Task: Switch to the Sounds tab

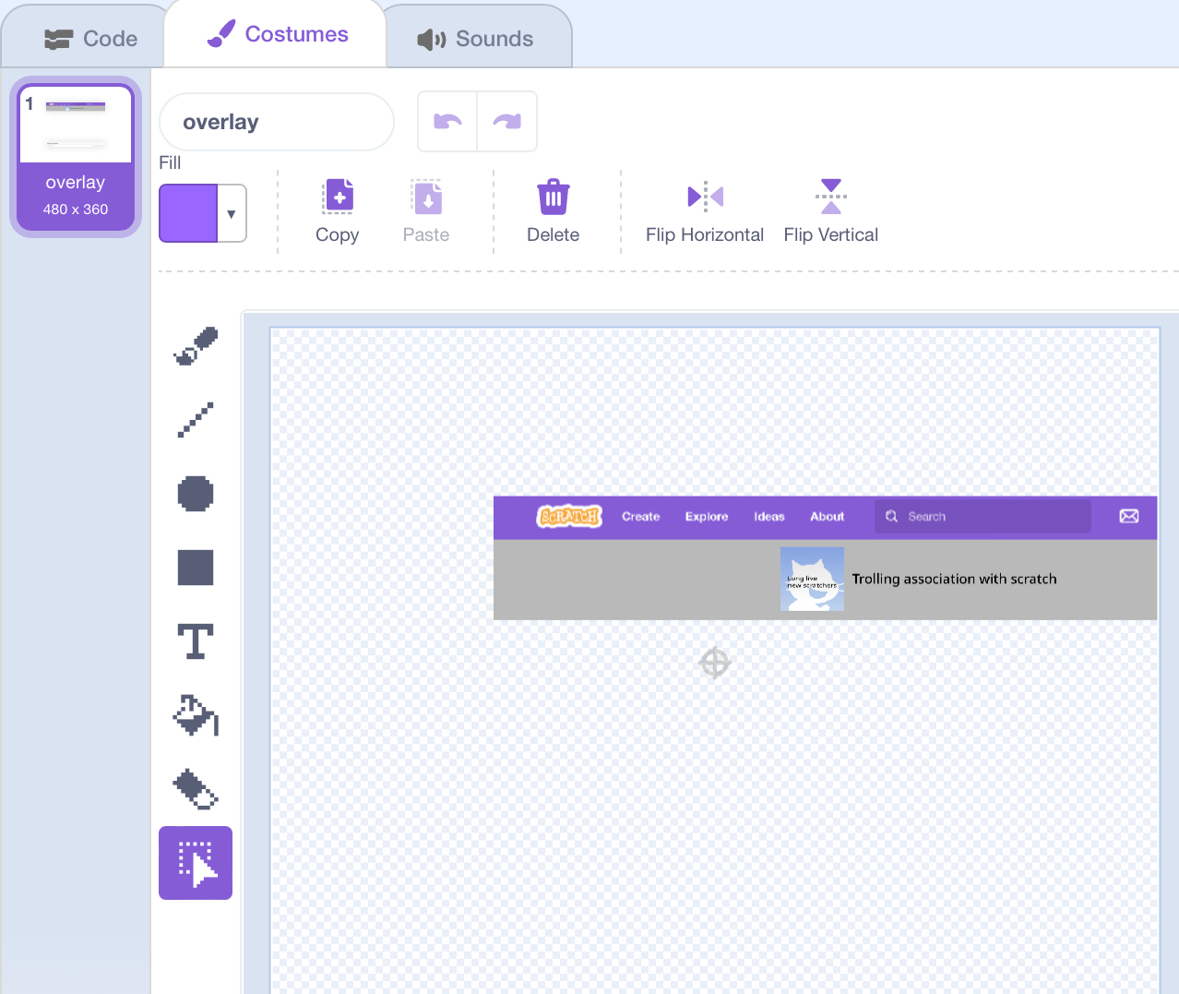Action: (475, 39)
